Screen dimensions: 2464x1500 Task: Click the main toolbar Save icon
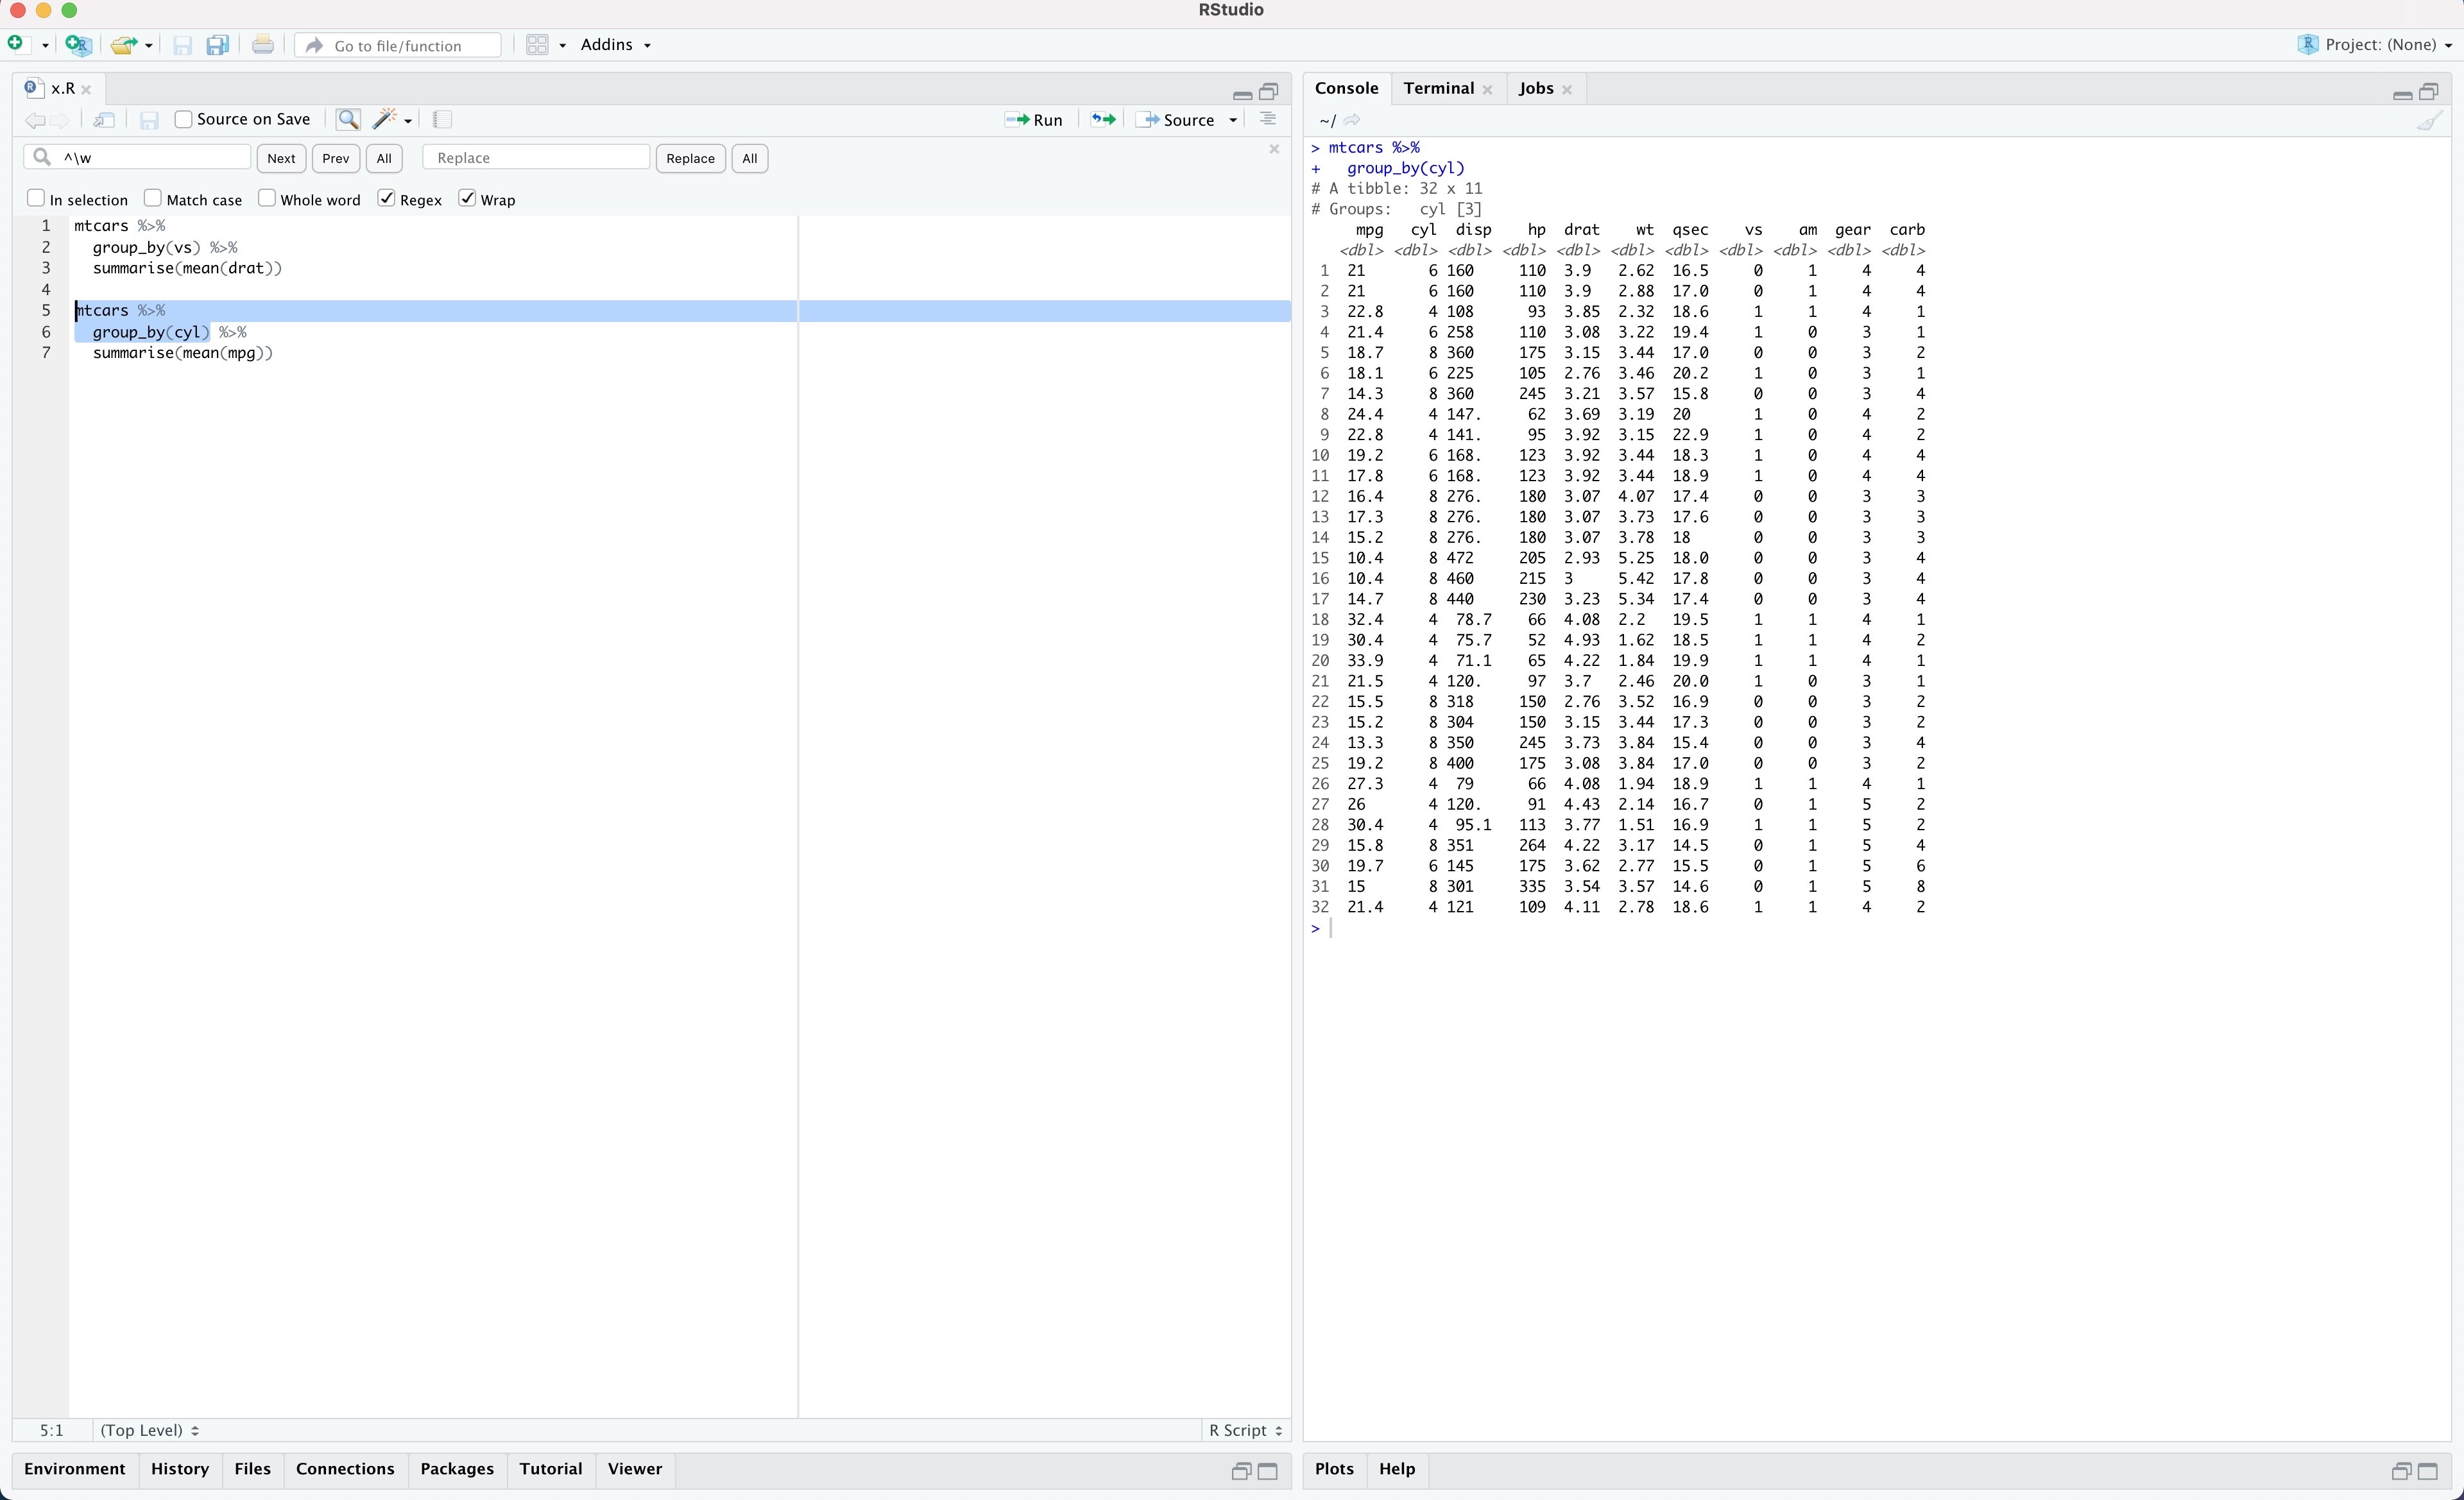tap(182, 45)
